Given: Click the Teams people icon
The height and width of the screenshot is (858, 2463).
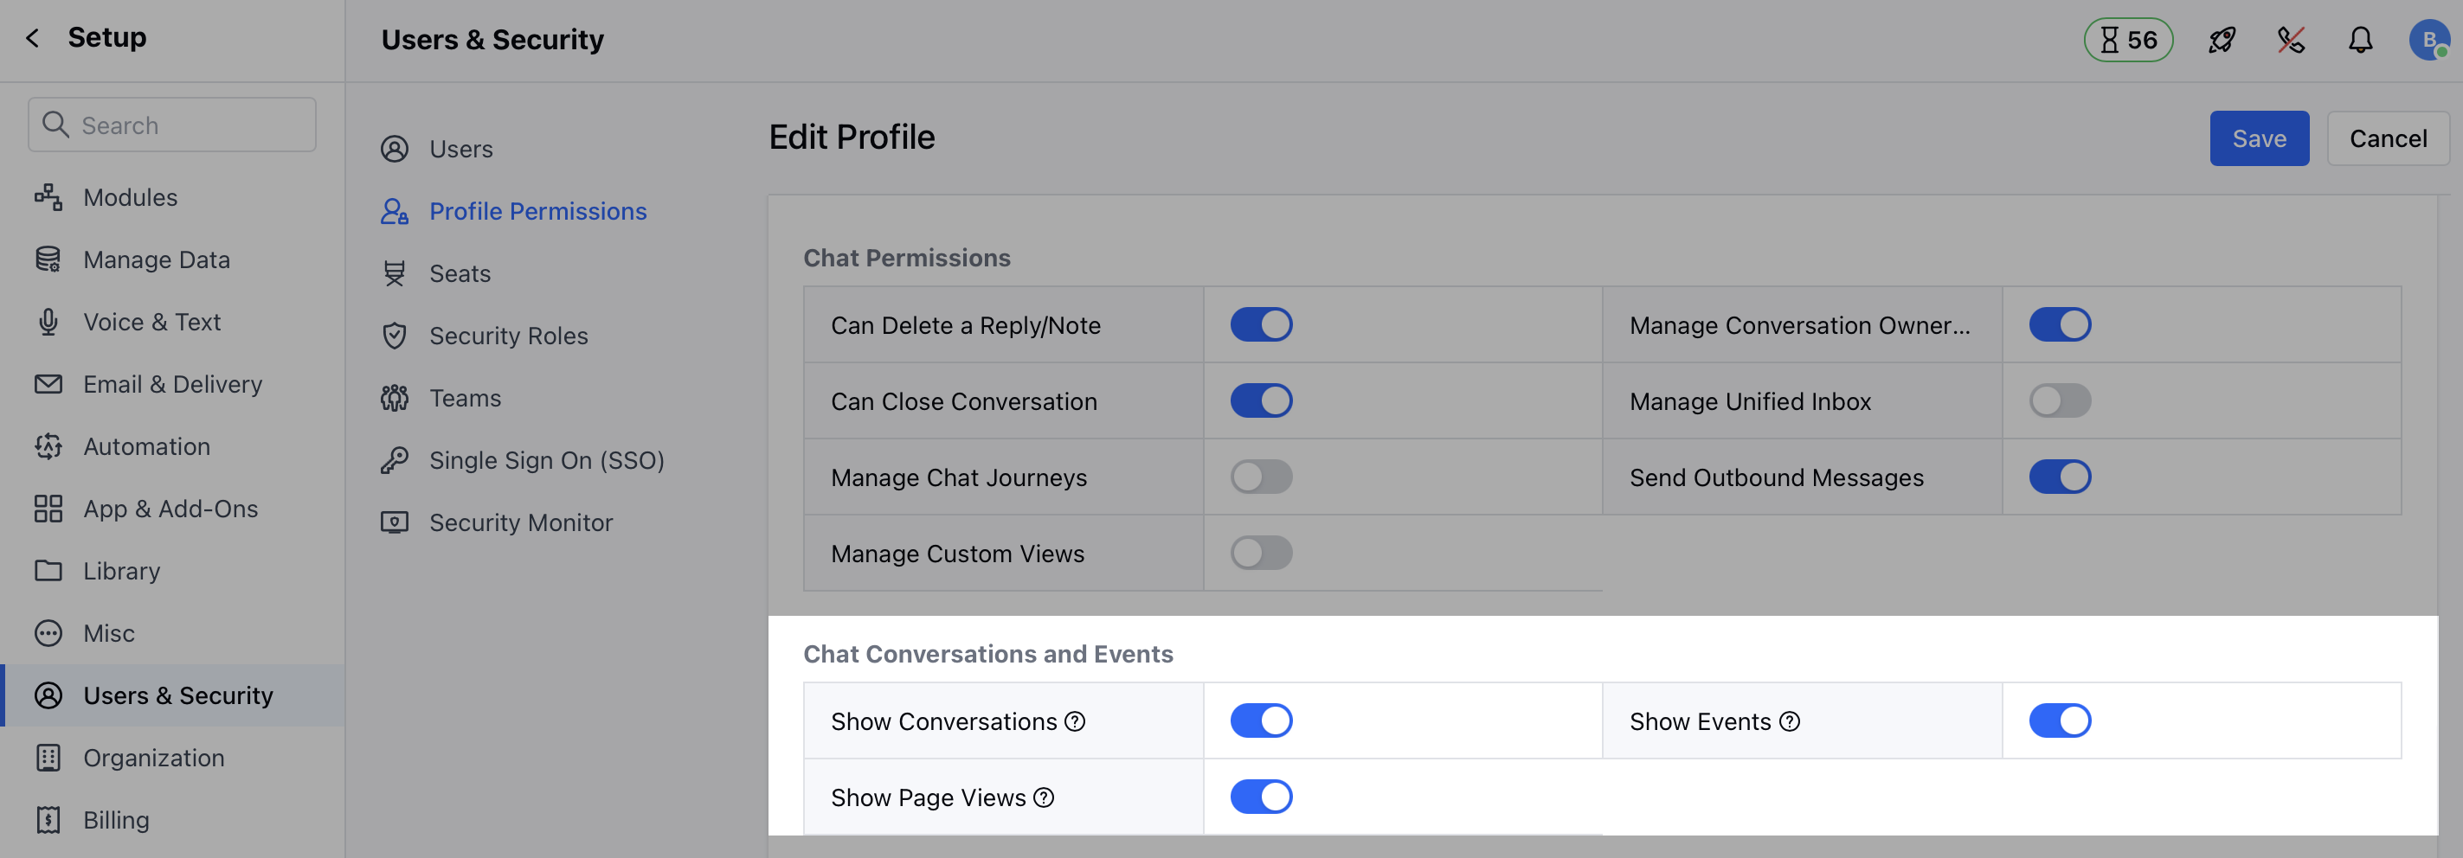Looking at the screenshot, I should pos(395,398).
